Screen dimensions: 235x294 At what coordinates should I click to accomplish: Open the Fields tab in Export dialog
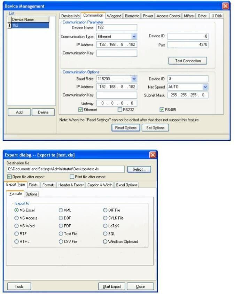pos(33,185)
